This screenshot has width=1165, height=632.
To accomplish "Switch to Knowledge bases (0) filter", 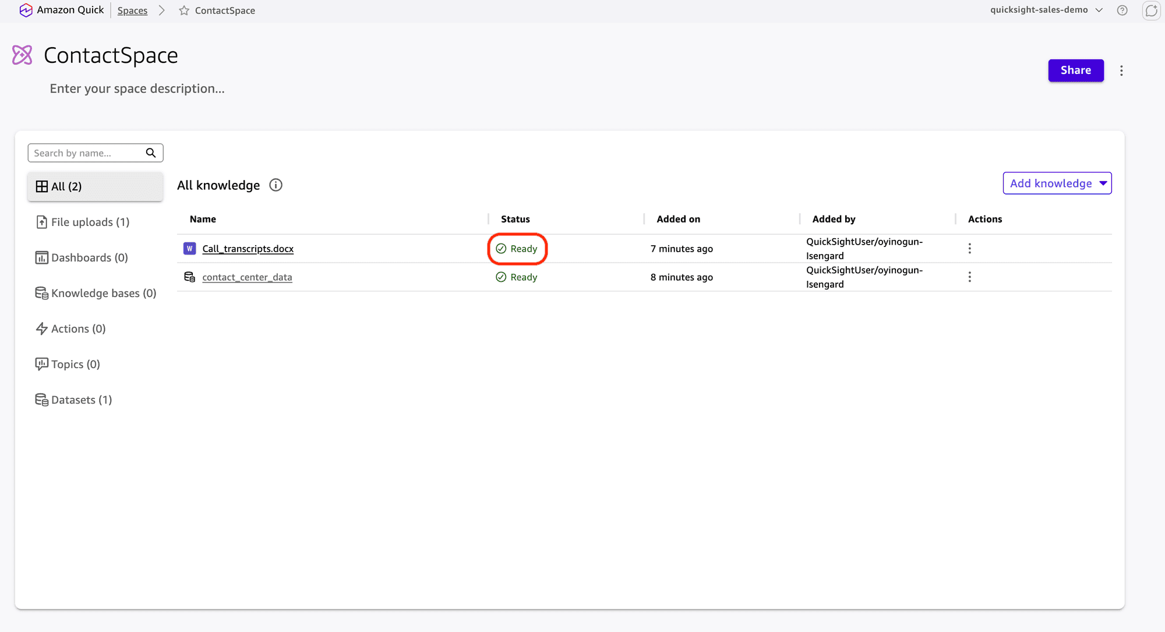I will click(96, 293).
